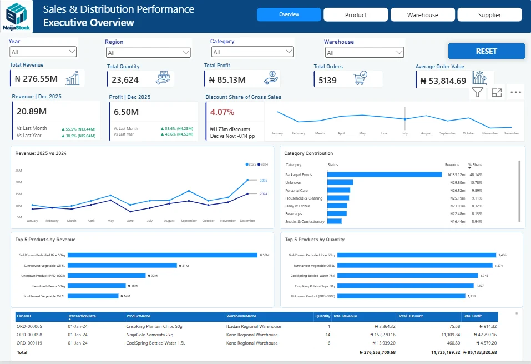The image size is (531, 364).
Task: Select the ORD-000065 order cell
Action: (x=29, y=326)
